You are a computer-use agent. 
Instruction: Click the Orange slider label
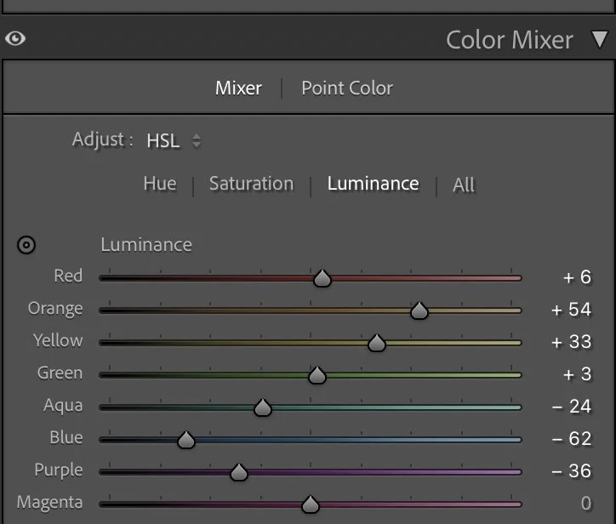[x=55, y=309]
